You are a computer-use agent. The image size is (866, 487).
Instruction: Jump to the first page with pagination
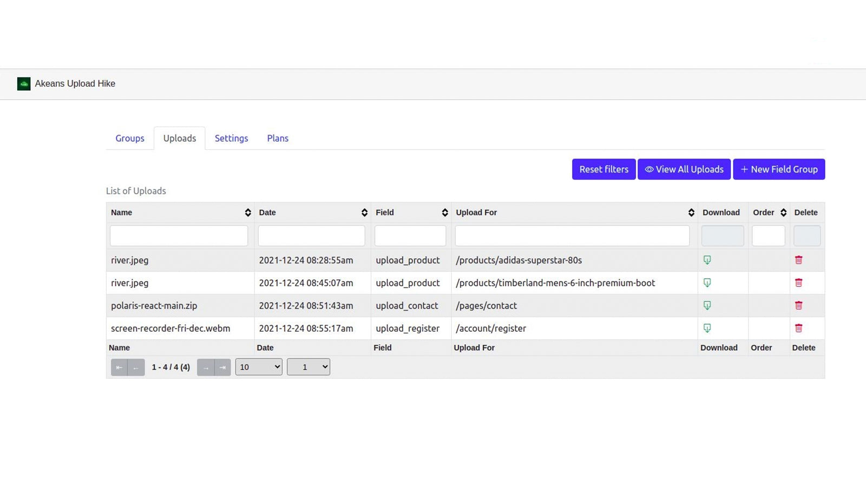[x=120, y=367]
